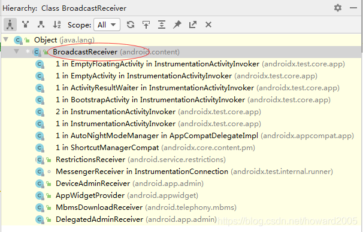Select MbmsDownloadReceiver class row
The width and height of the screenshot is (363, 232).
point(181,207)
